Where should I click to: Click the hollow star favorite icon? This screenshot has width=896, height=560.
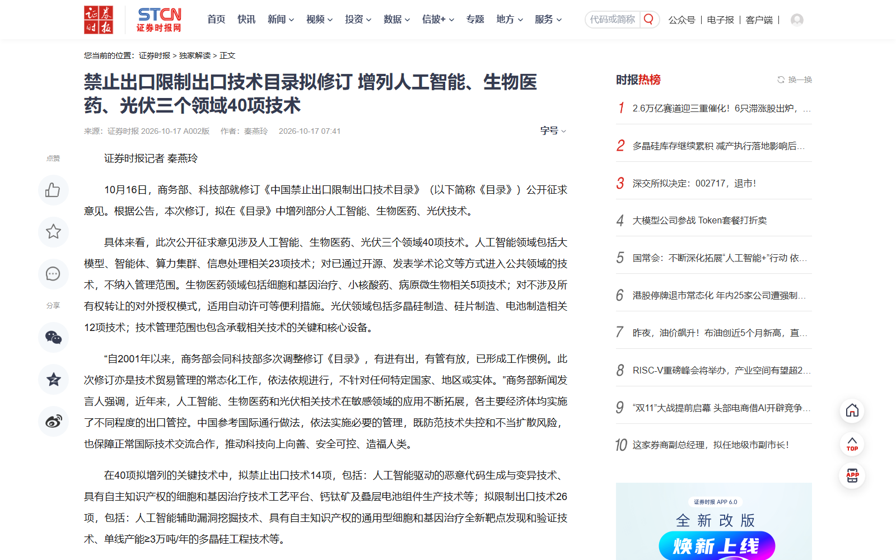[x=53, y=232]
